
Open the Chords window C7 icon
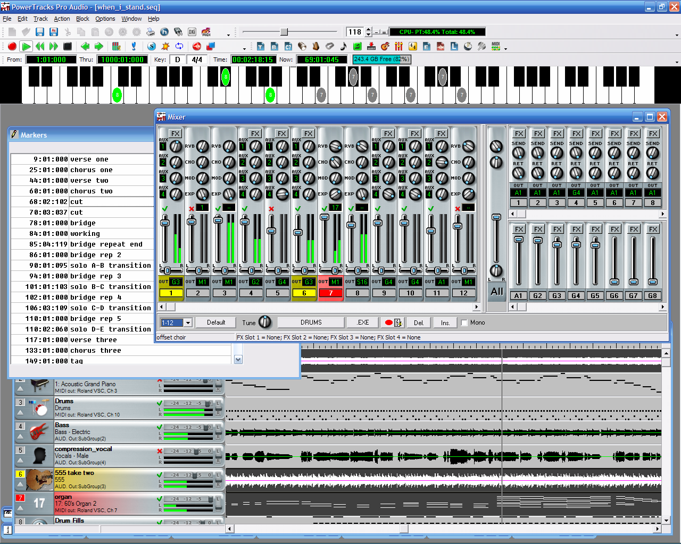(x=288, y=47)
